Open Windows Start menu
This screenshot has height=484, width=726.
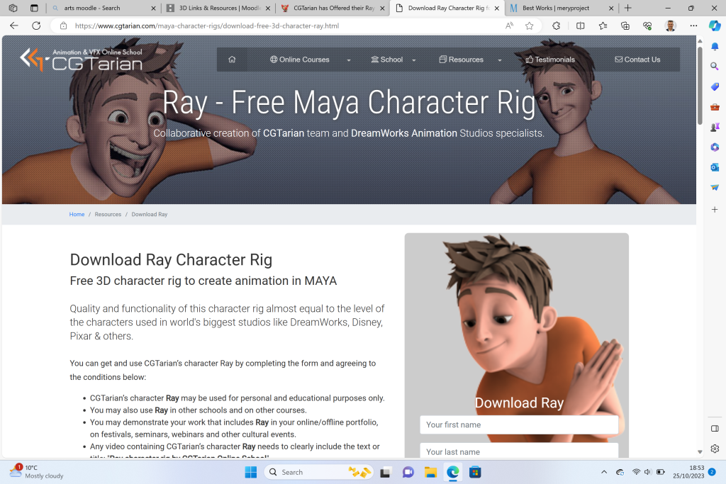tap(250, 472)
